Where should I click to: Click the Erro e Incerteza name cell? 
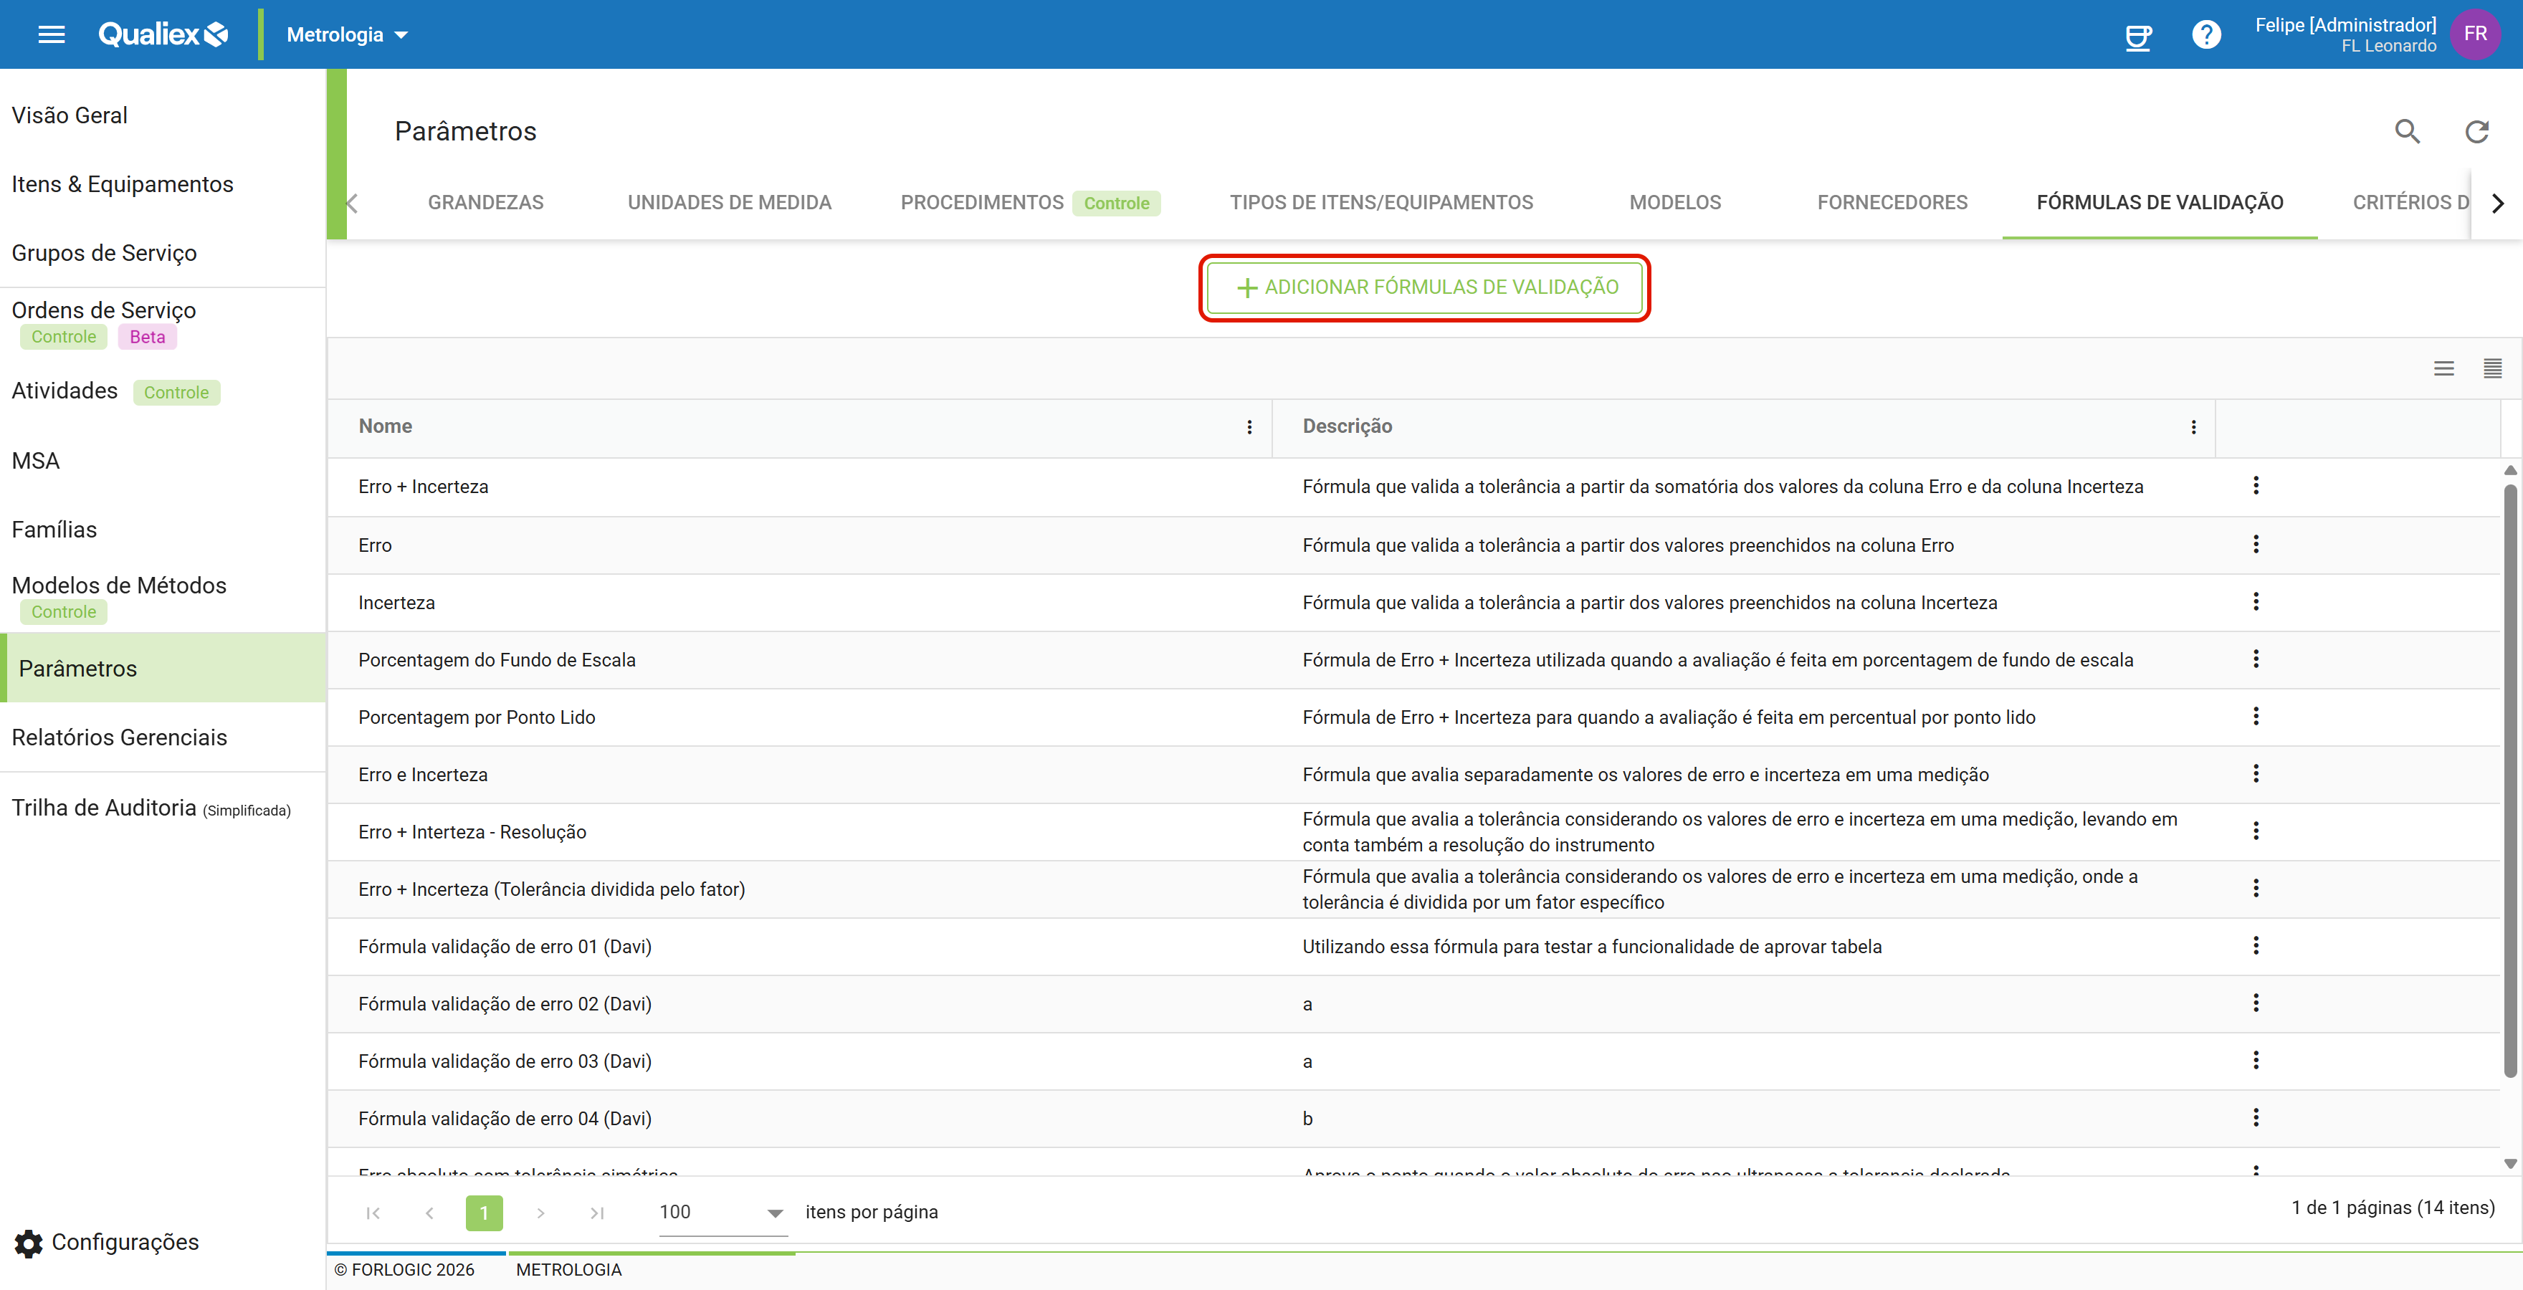point(422,775)
